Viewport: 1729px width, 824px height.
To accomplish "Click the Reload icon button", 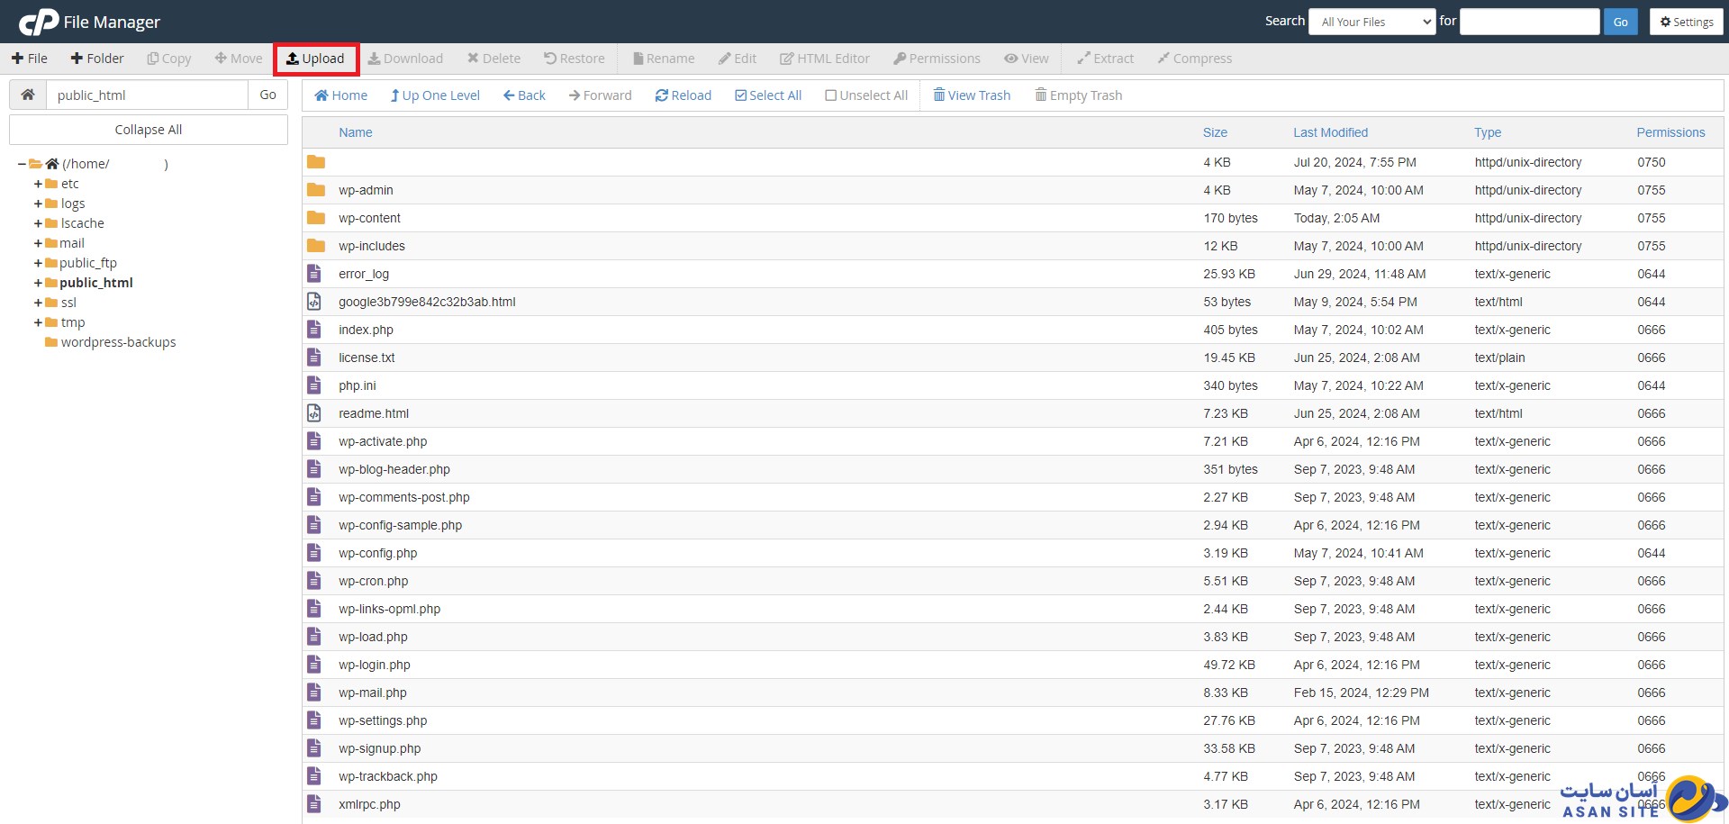I will (x=662, y=95).
